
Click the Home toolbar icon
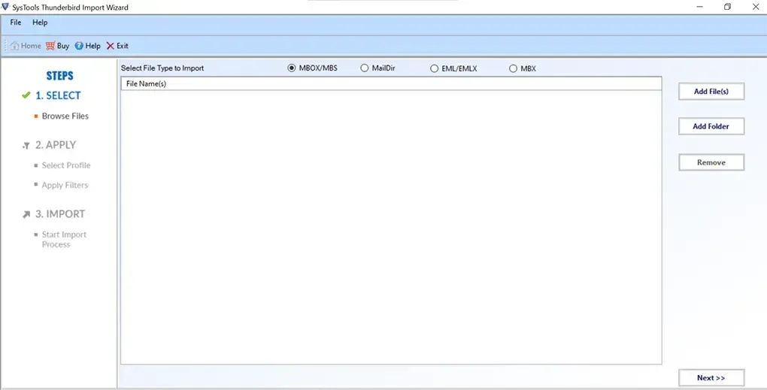15,45
